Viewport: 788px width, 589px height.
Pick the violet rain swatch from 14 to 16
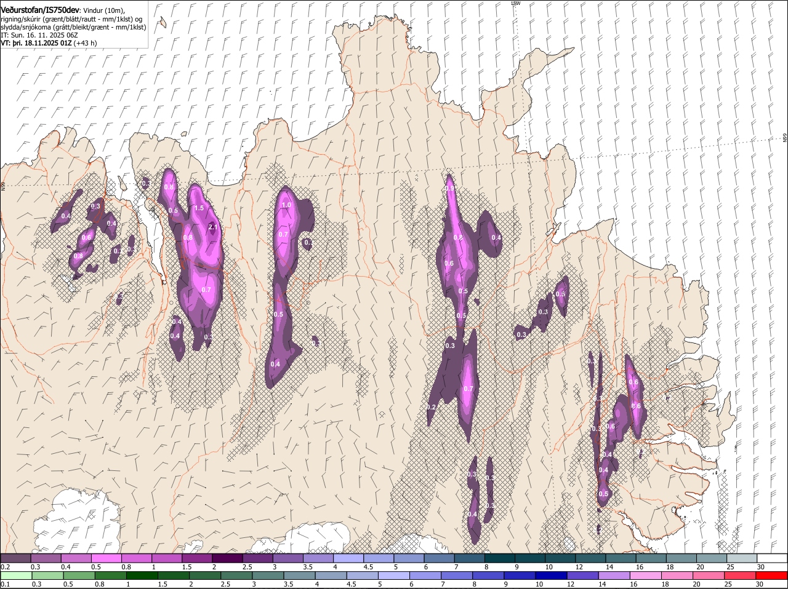(x=613, y=575)
